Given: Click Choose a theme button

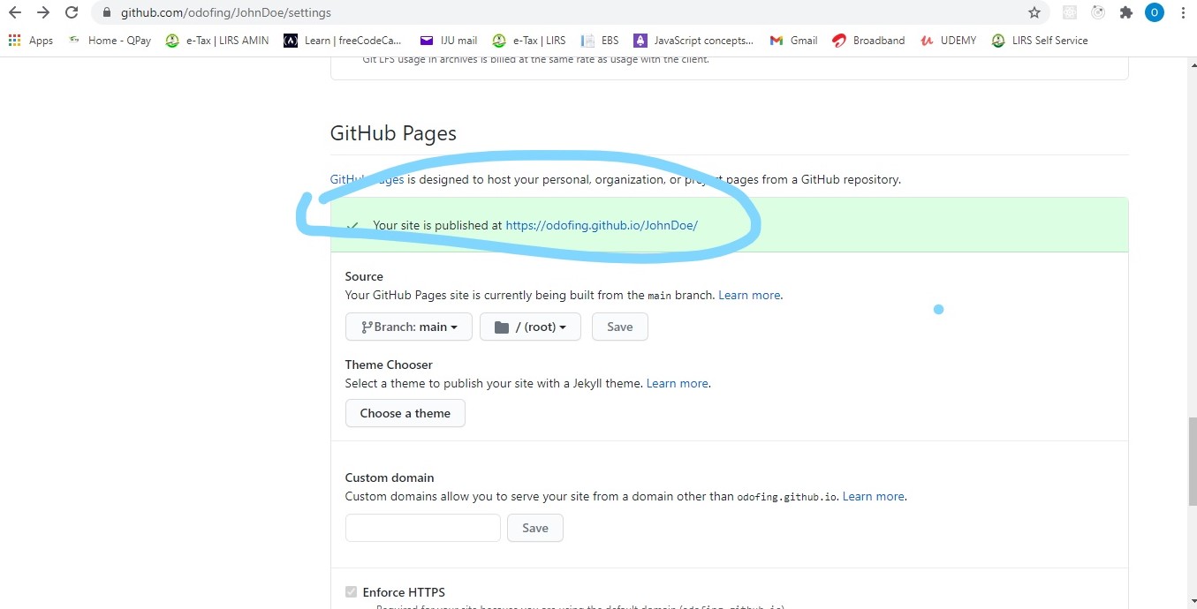Looking at the screenshot, I should 405,413.
